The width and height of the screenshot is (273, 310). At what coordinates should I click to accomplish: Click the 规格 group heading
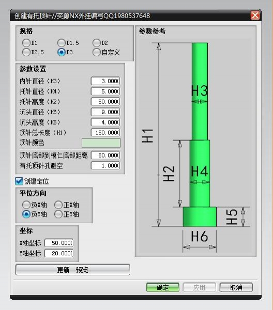pos(26,31)
